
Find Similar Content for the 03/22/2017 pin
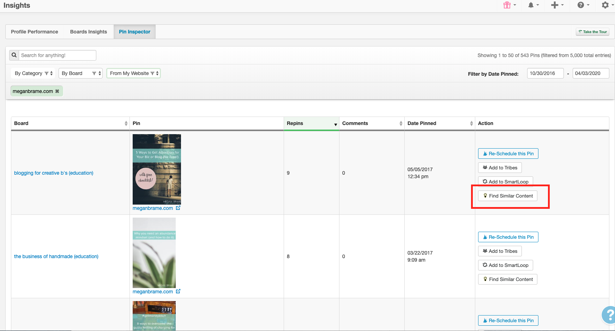click(x=507, y=279)
